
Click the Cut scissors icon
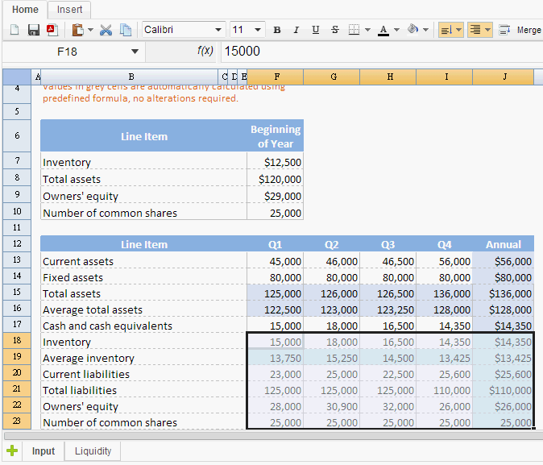pos(106,30)
